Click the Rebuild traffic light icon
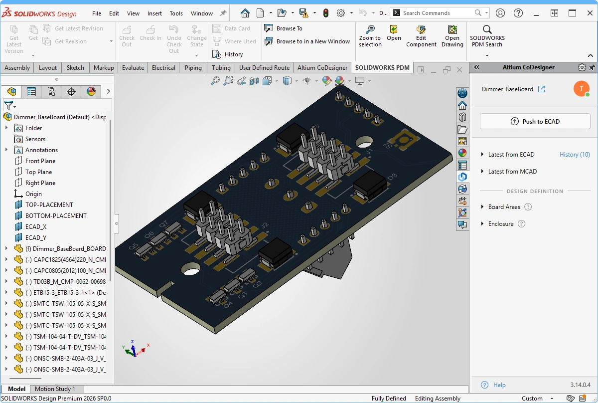 tap(326, 13)
